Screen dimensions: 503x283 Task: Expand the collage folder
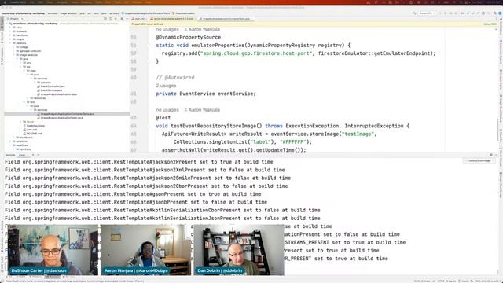coord(14,47)
